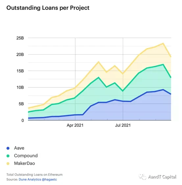Click the 0 y-axis label
The width and height of the screenshot is (182, 185).
23,120
